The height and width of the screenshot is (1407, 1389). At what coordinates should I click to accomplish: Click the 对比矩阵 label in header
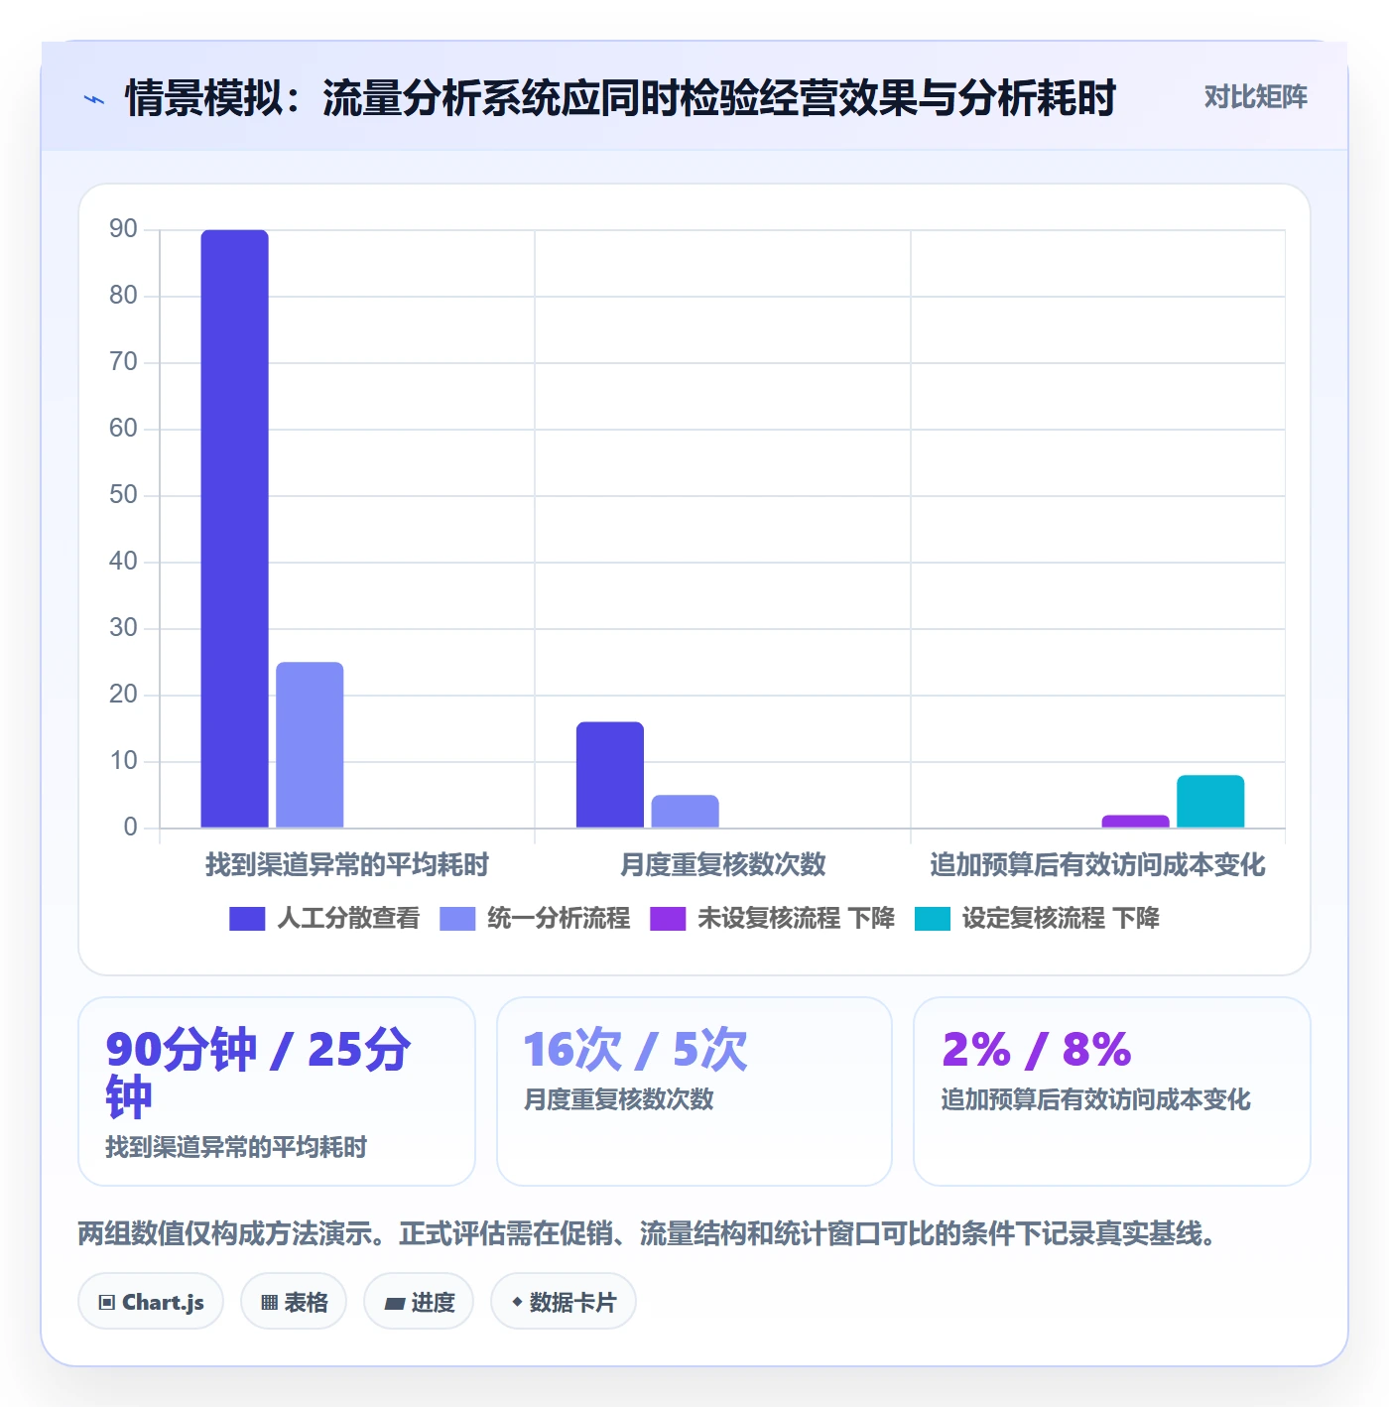(1255, 97)
